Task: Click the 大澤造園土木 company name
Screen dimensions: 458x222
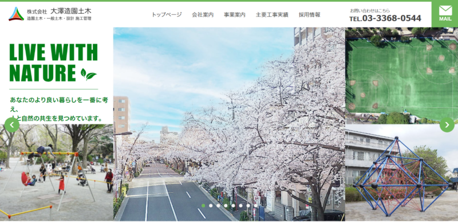Action: (70, 11)
